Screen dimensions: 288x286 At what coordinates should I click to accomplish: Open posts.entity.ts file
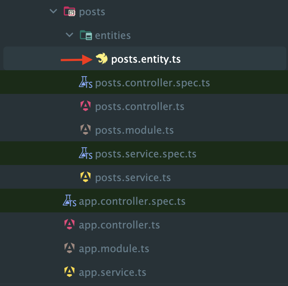pos(145,58)
